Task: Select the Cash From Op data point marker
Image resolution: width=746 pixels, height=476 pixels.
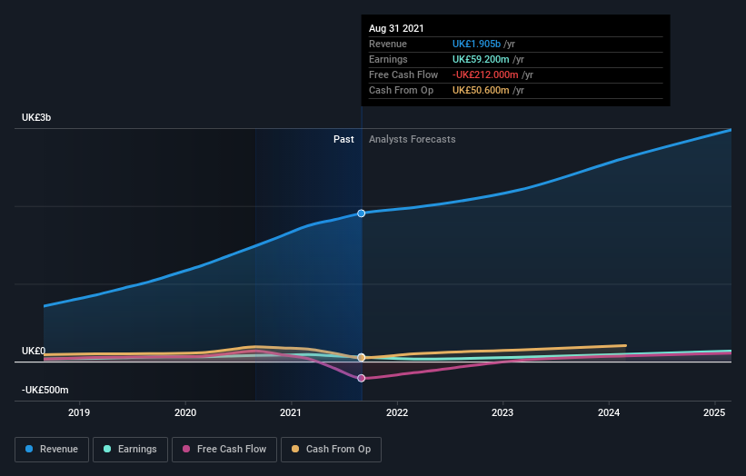Action: click(x=361, y=357)
